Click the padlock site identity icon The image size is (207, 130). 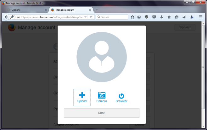click(x=19, y=17)
